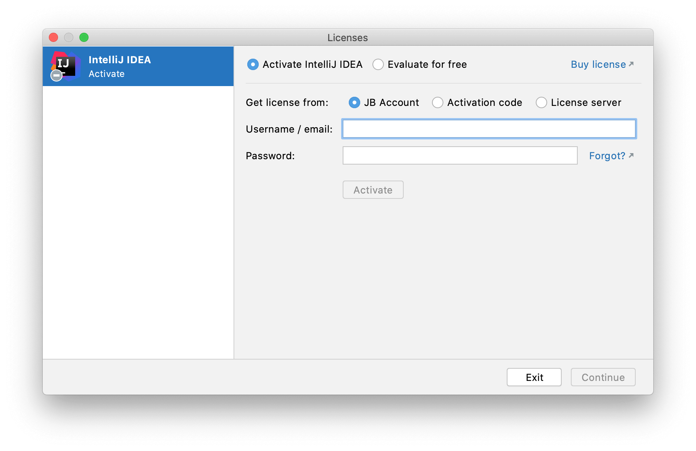The width and height of the screenshot is (696, 451).
Task: Follow the Forgot? password link
Action: point(607,156)
